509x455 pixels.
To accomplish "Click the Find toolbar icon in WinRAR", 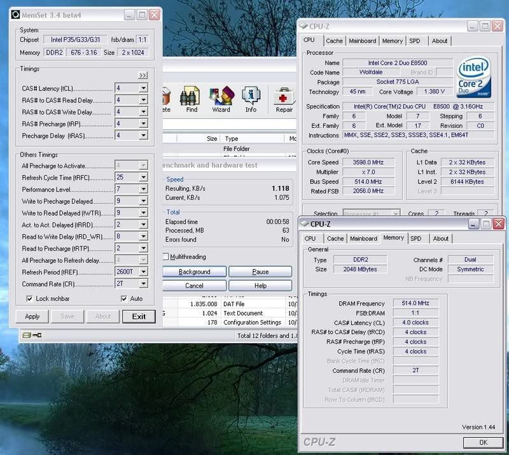I will [x=191, y=99].
